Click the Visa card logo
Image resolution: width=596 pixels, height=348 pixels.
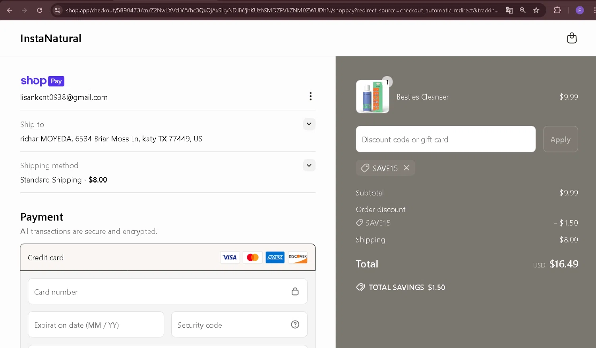[230, 258]
